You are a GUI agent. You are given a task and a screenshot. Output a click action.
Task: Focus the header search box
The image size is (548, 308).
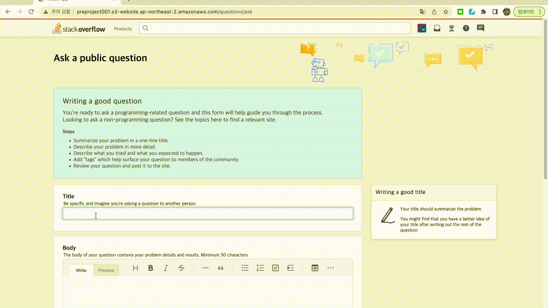(275, 28)
